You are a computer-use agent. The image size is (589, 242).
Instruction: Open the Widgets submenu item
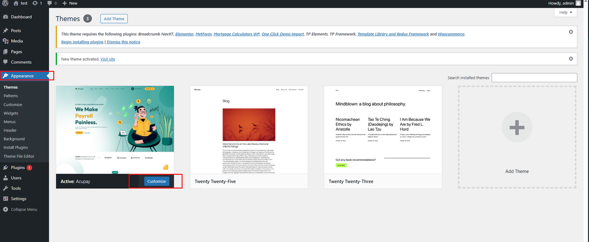[11, 113]
